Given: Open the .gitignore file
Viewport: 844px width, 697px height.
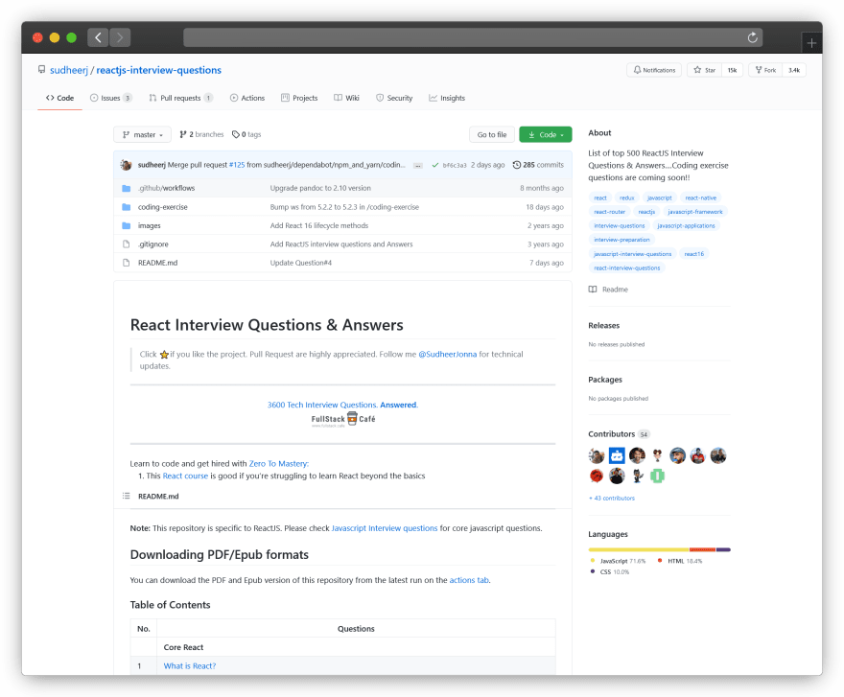Looking at the screenshot, I should click(152, 244).
